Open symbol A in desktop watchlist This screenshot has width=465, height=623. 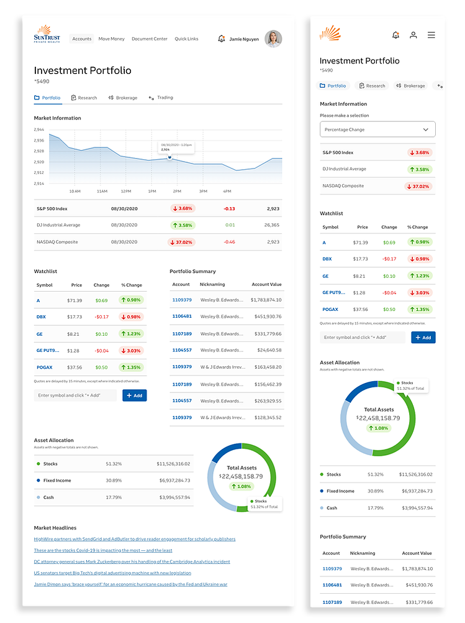38,300
